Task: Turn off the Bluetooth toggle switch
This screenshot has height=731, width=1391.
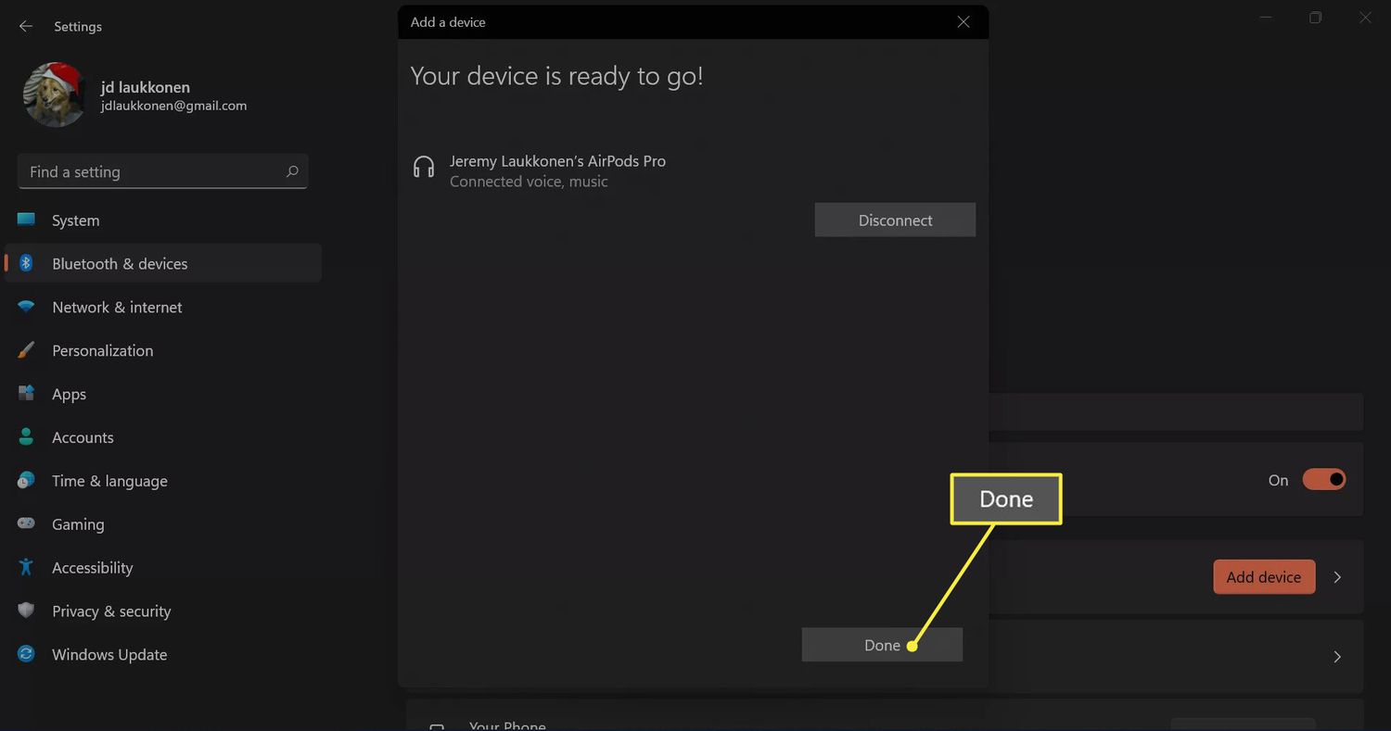Action: pos(1323,480)
